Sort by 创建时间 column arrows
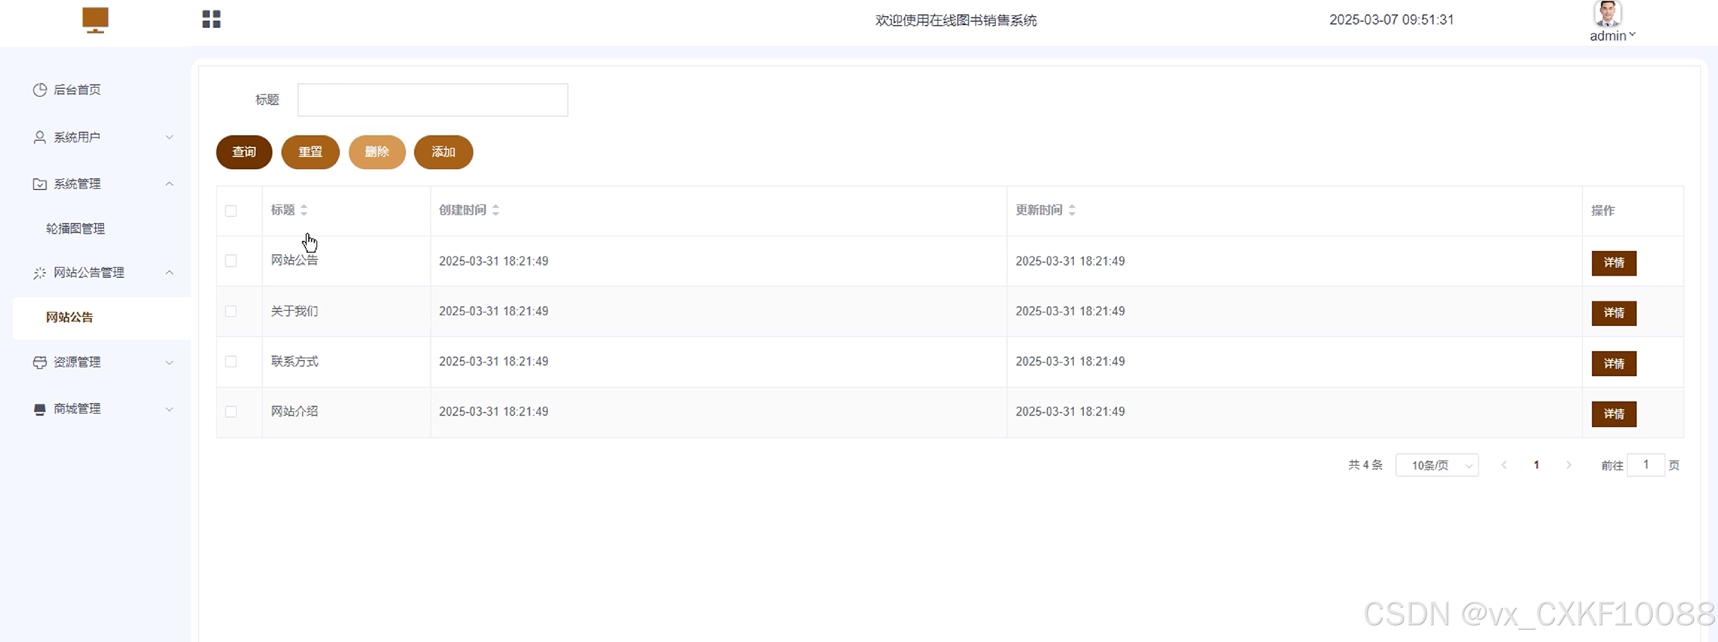The height and width of the screenshot is (642, 1718). (x=495, y=210)
